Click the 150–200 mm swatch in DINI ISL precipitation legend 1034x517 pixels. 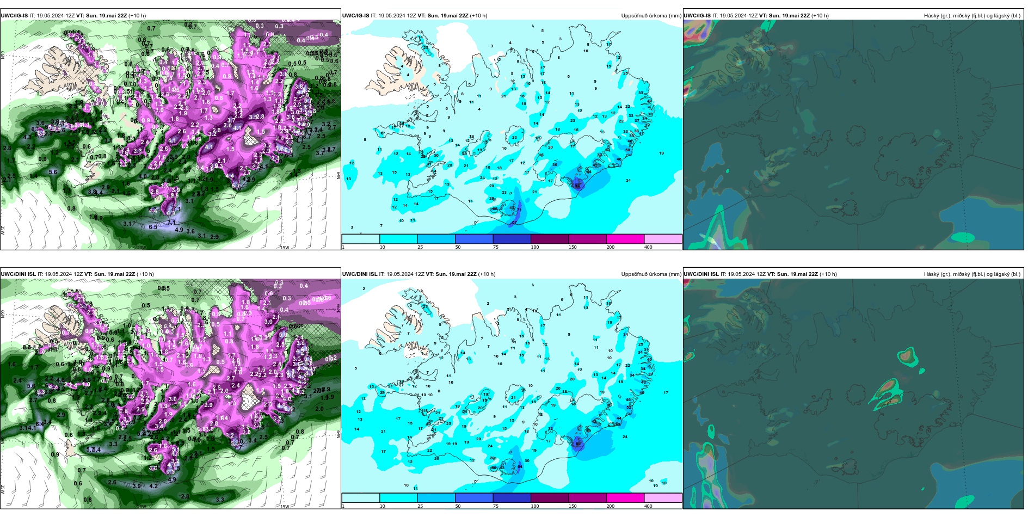pyautogui.click(x=587, y=498)
